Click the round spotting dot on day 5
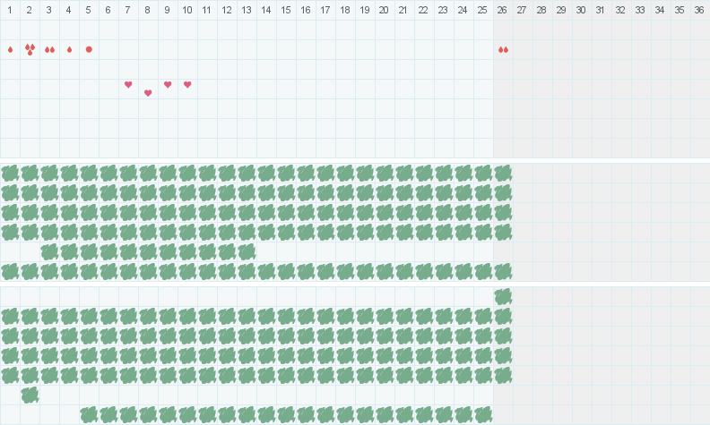 (x=89, y=49)
